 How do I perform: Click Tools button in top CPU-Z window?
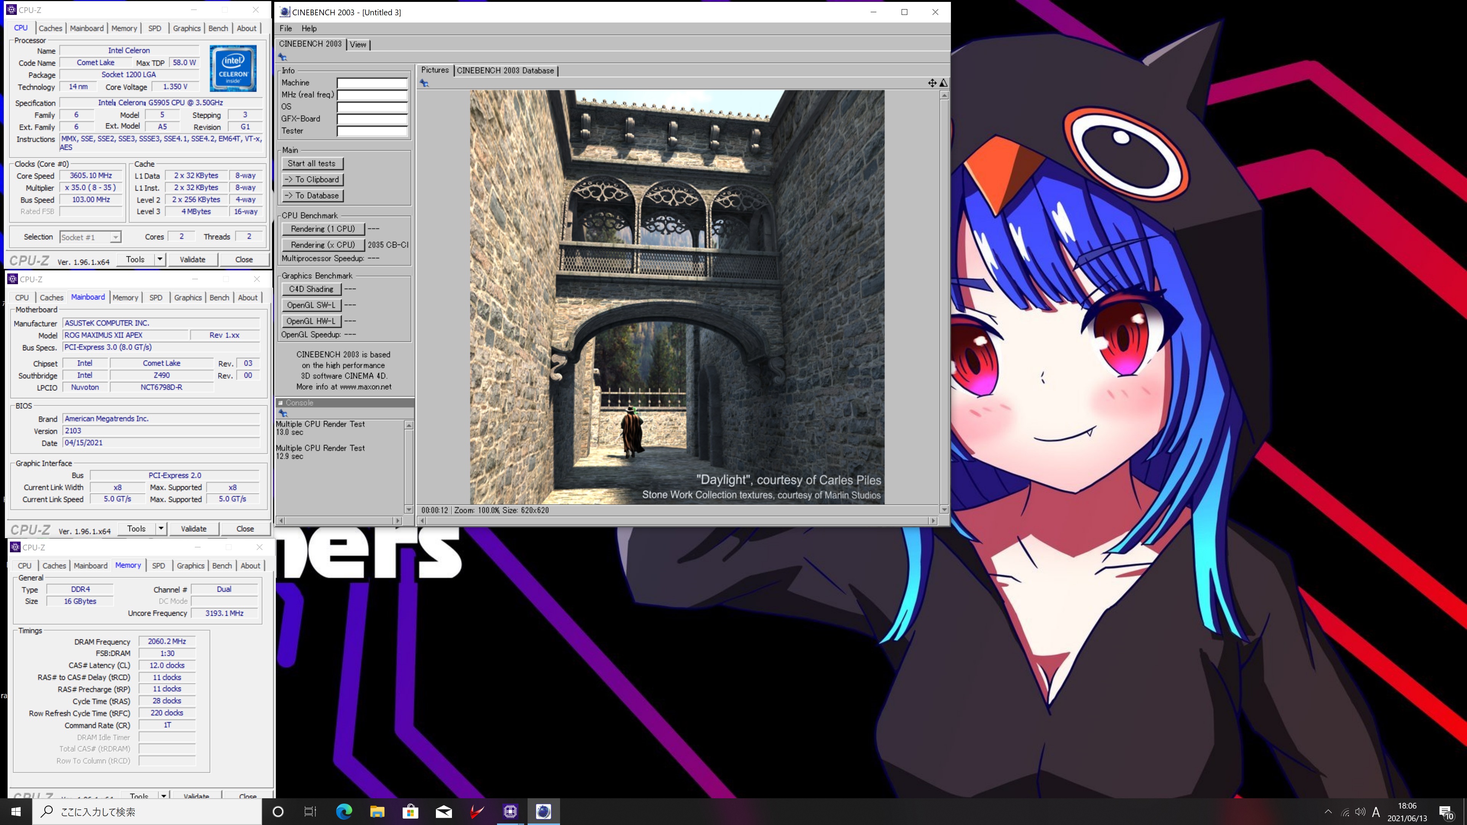135,259
